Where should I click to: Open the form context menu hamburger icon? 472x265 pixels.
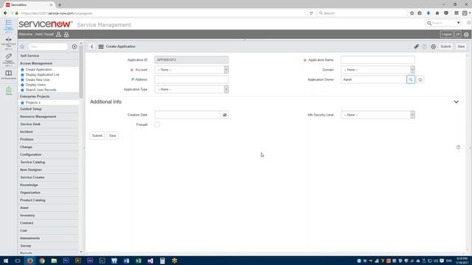pos(101,46)
